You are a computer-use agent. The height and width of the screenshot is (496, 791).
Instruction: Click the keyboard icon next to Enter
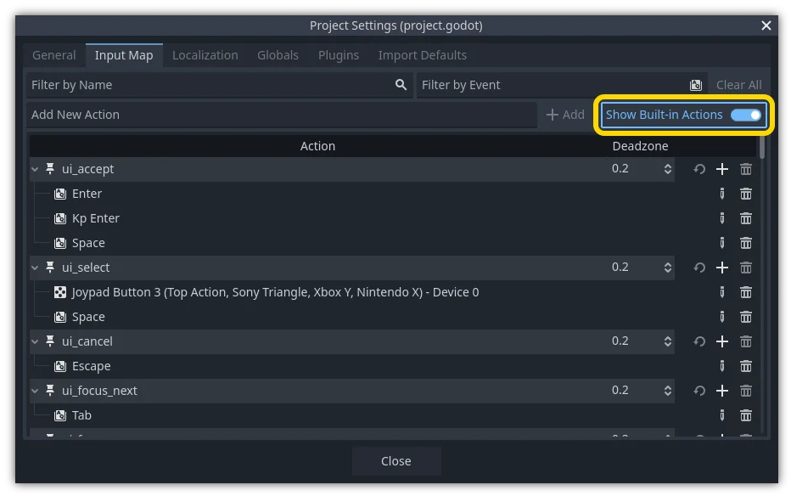[x=59, y=194]
